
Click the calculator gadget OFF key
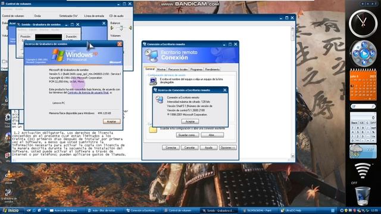[x=373, y=123]
